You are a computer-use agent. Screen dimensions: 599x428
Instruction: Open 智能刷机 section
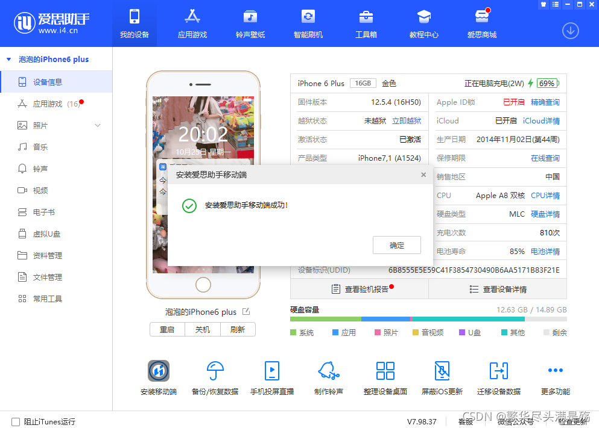tap(308, 23)
